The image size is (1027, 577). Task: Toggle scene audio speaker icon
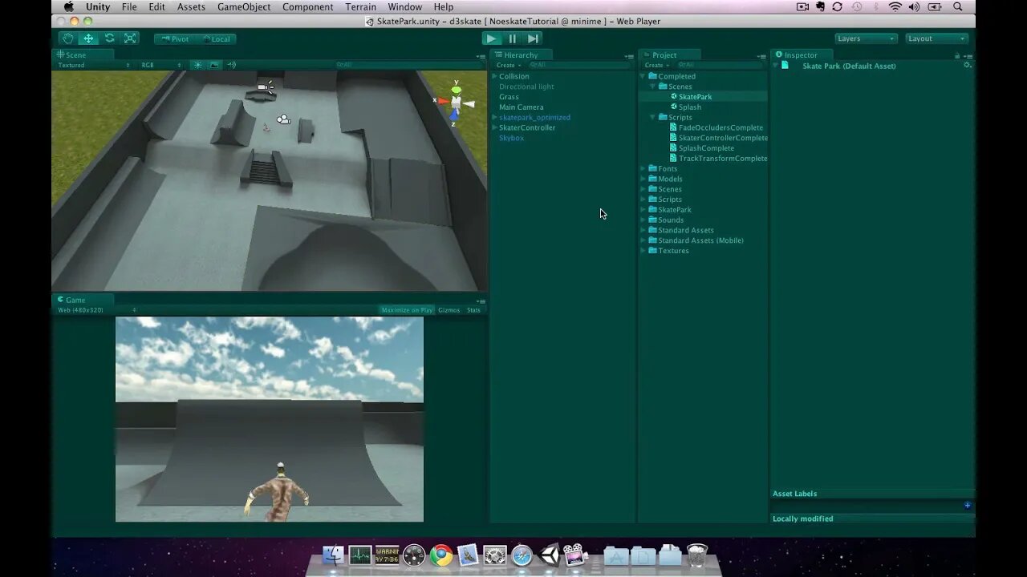pos(231,65)
